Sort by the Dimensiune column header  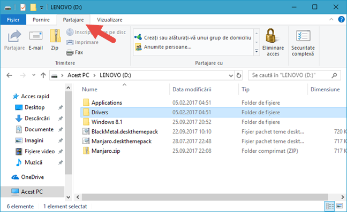click(325, 89)
